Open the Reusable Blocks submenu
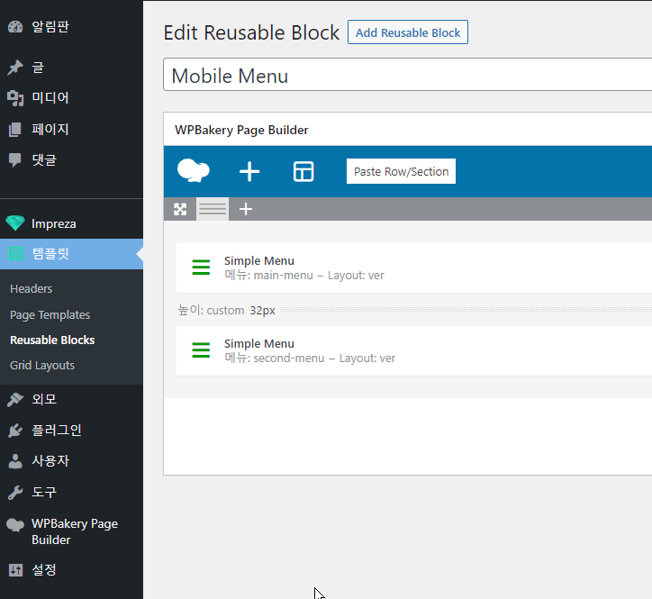Image resolution: width=652 pixels, height=599 pixels. pos(52,340)
